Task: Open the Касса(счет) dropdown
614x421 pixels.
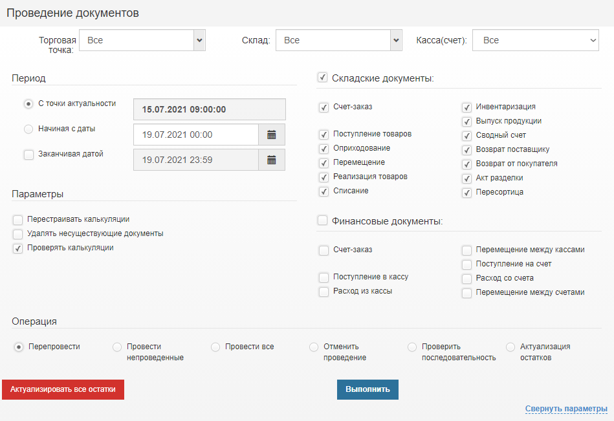Action: tap(535, 39)
